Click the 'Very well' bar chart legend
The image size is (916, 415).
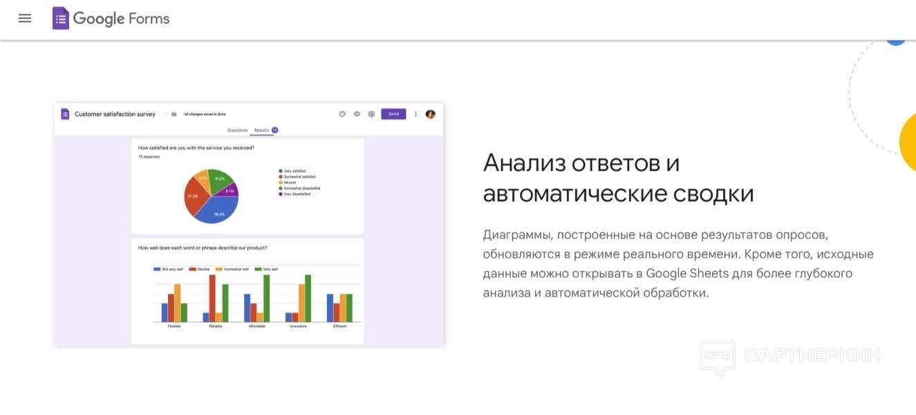[x=266, y=269]
